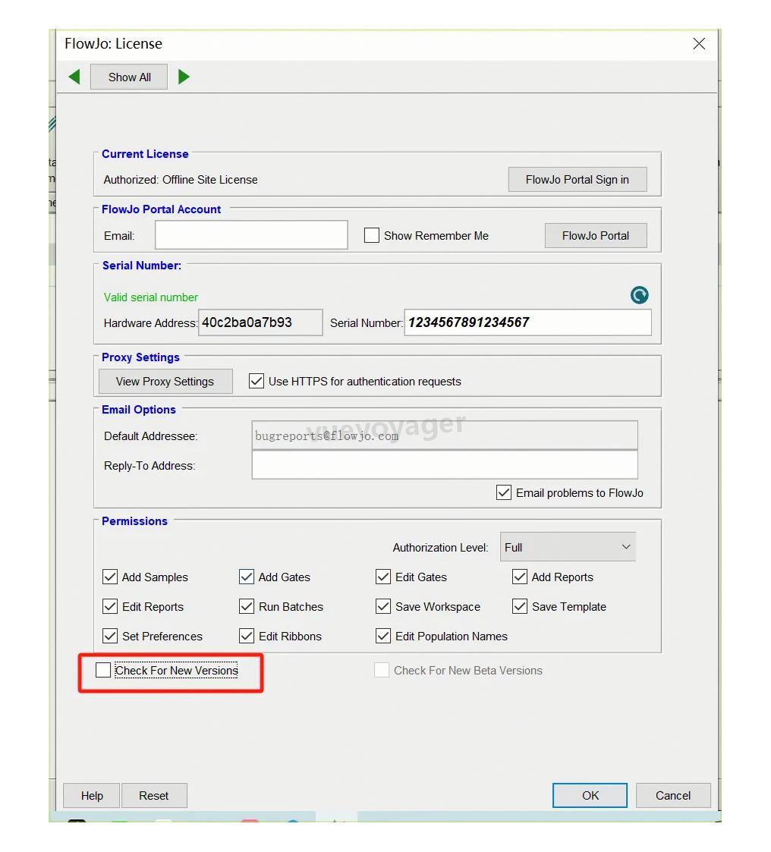Viewport: 771px width, 852px height.
Task: Click the Email input field
Action: tap(251, 235)
